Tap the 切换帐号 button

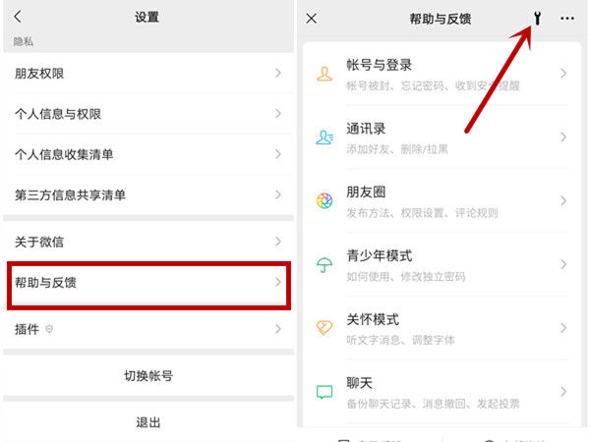click(147, 375)
